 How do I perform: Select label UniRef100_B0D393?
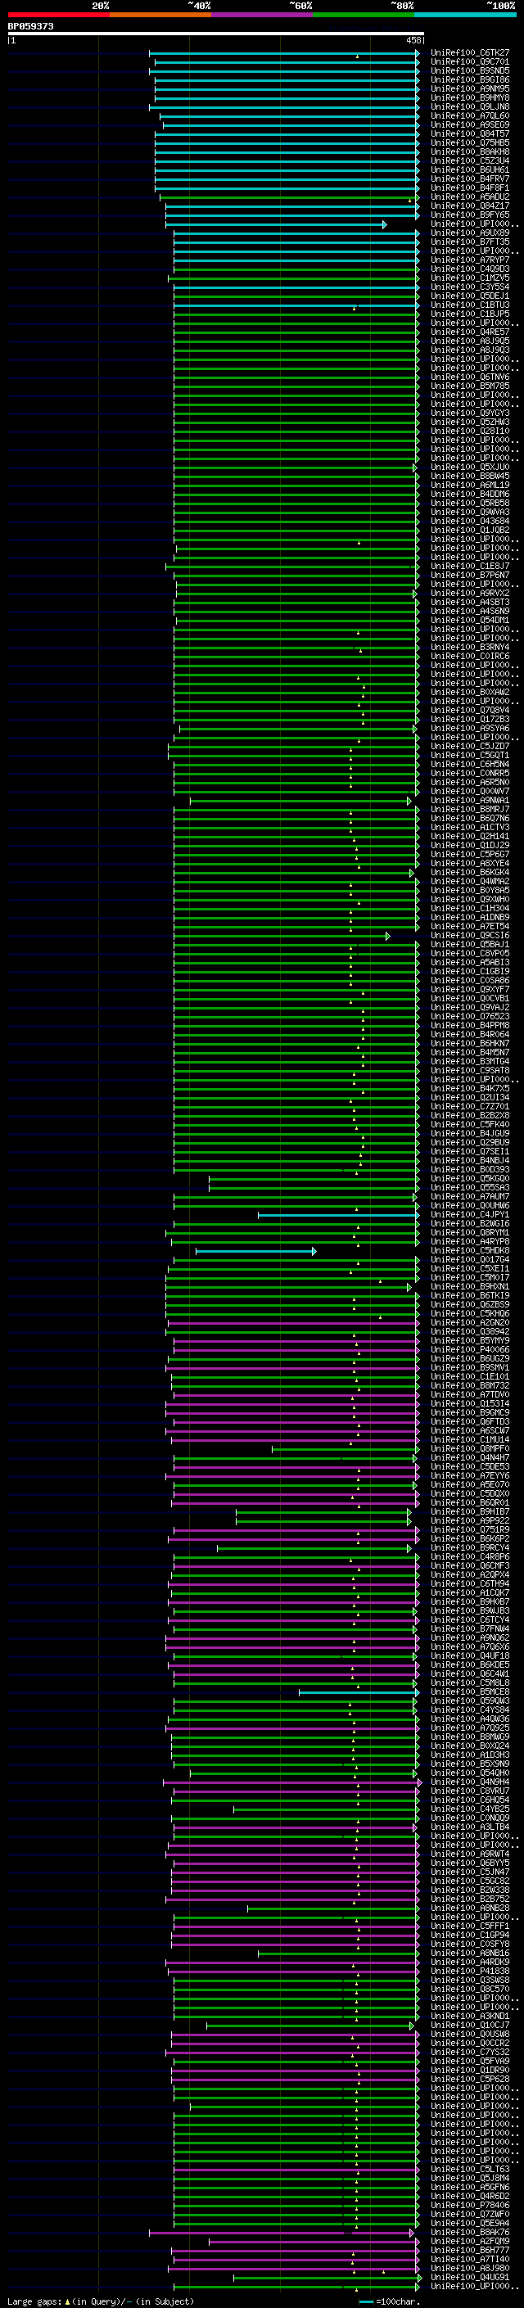[469, 1169]
